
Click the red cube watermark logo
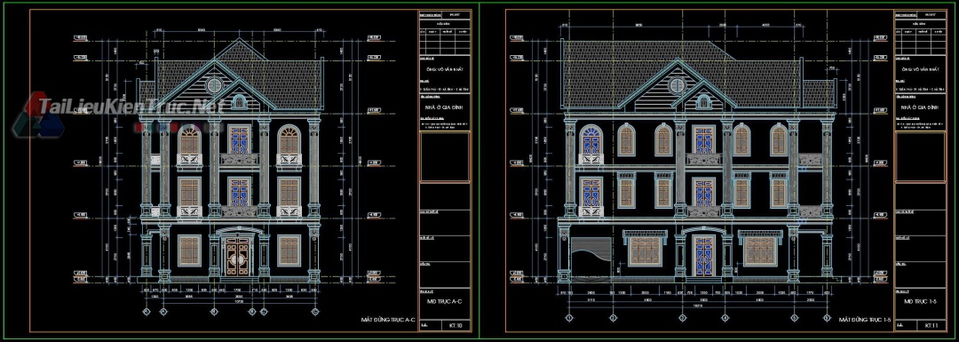point(38,115)
